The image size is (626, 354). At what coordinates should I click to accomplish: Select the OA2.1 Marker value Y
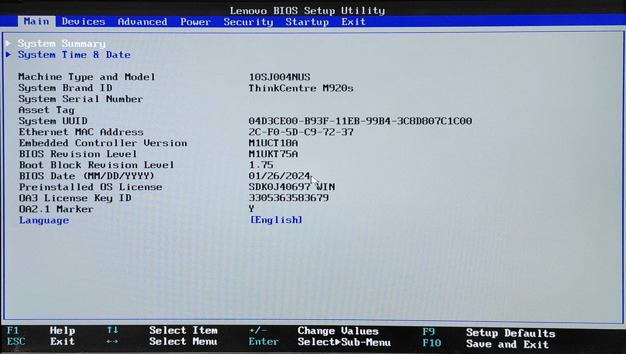[x=251, y=209]
